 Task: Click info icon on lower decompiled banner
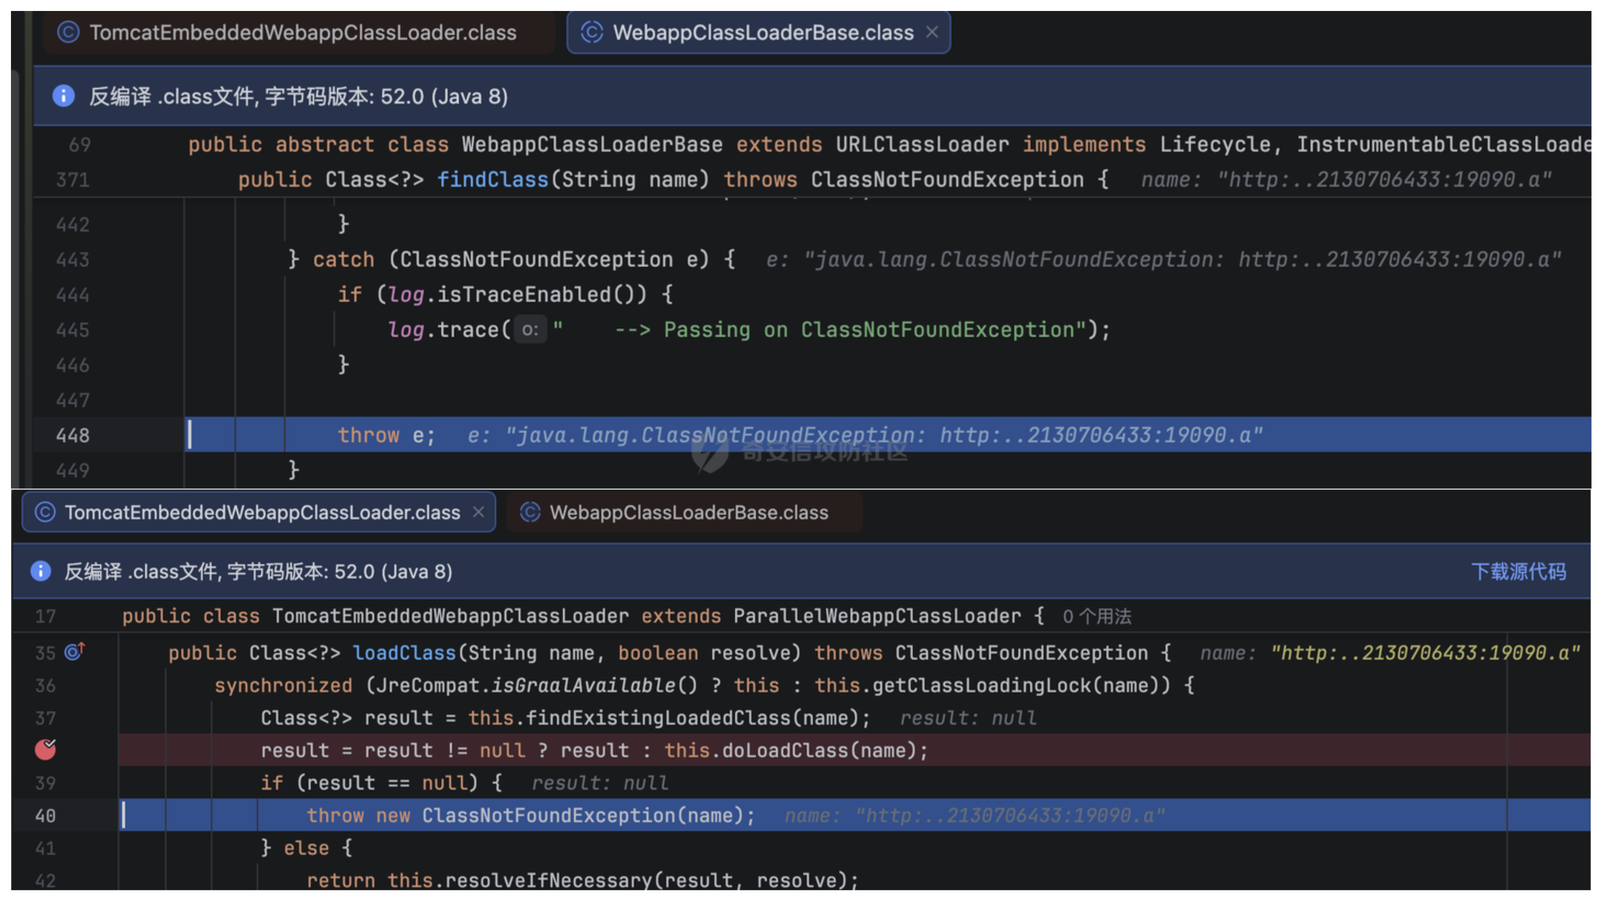(41, 571)
